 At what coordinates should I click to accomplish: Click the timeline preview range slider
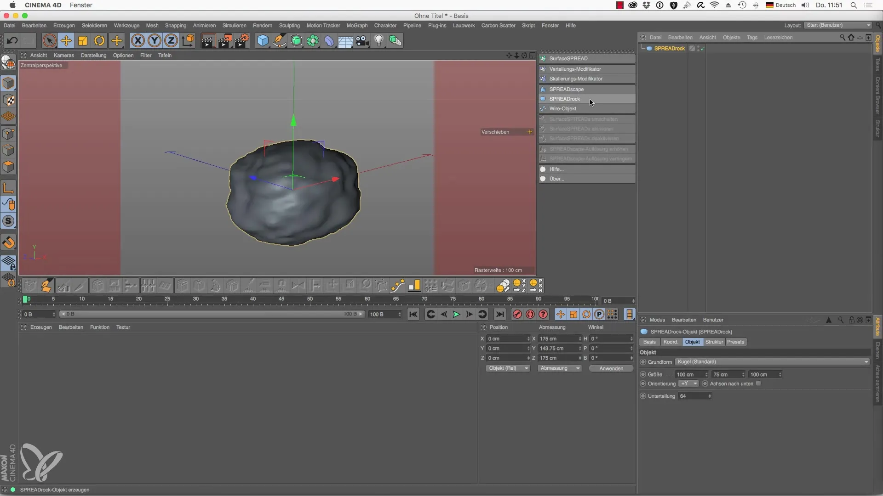point(212,315)
